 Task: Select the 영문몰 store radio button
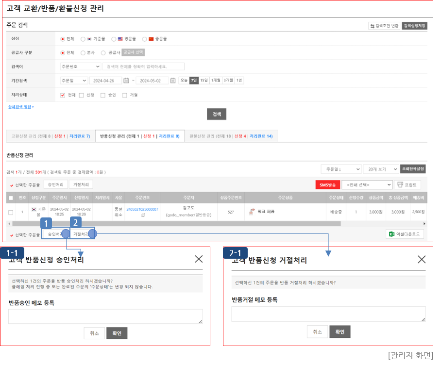[x=114, y=39]
